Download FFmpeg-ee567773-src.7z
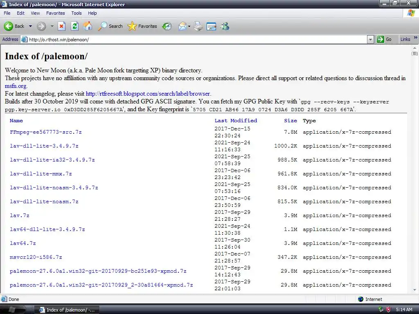 point(46,132)
